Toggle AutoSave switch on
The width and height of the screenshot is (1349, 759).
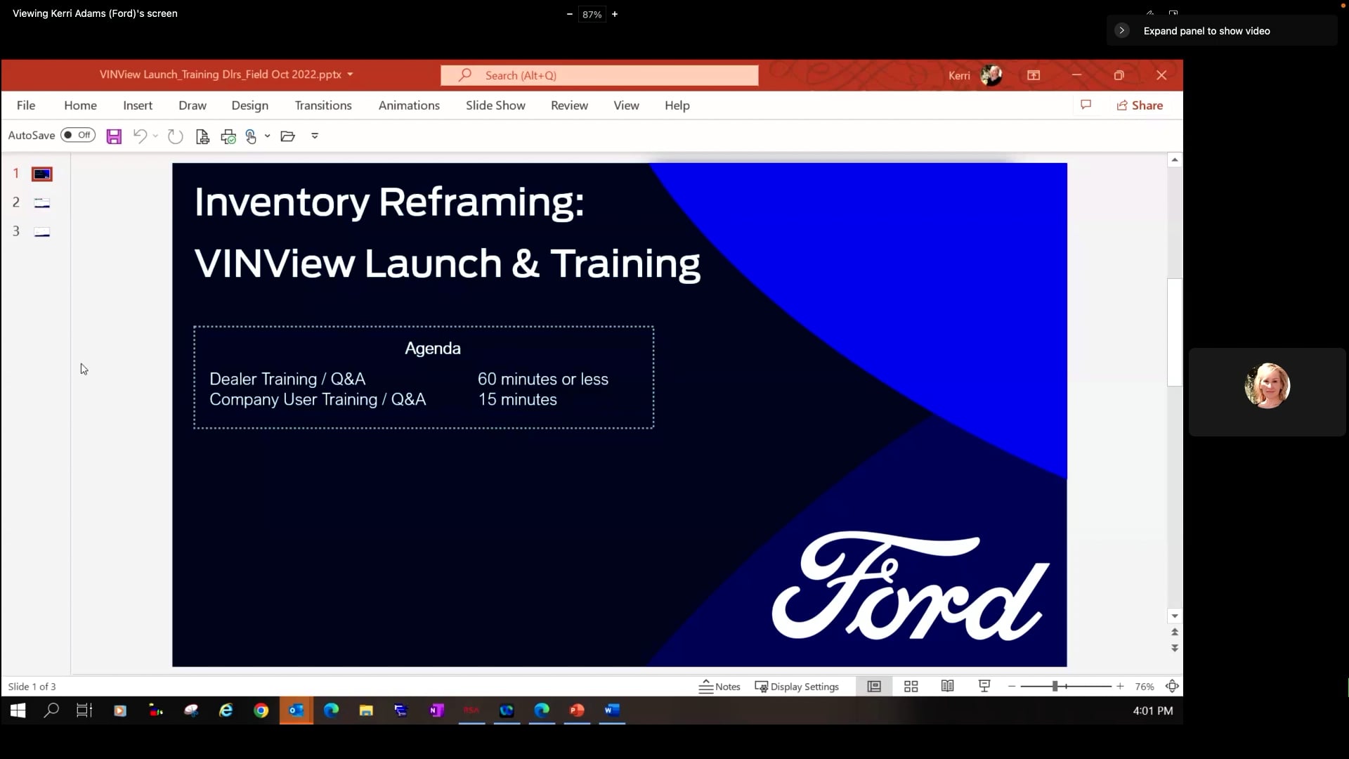(78, 135)
